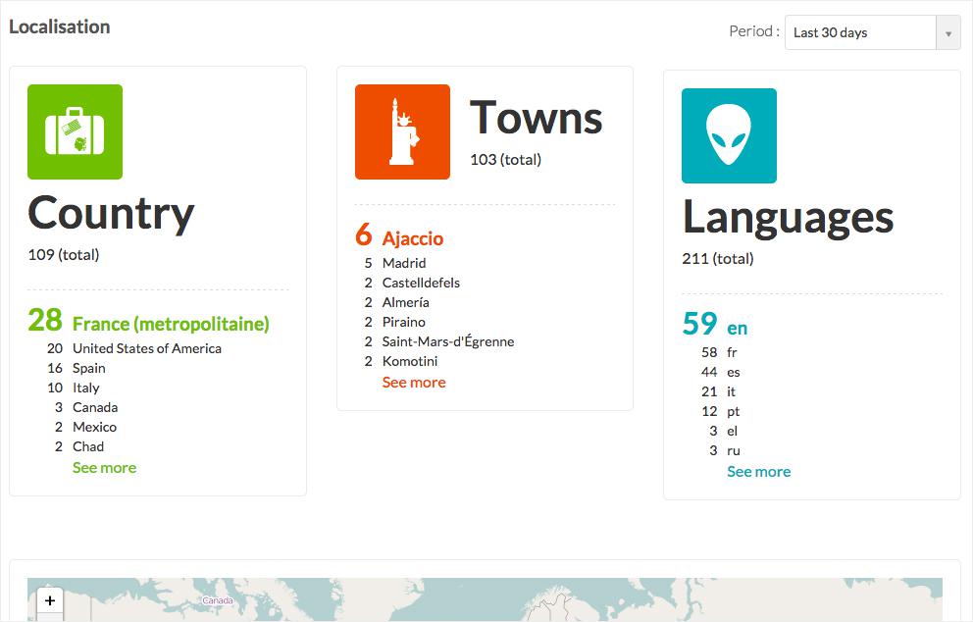Screen dimensions: 973x622
Task: Click the teal alien Languages icon
Action: pos(729,135)
